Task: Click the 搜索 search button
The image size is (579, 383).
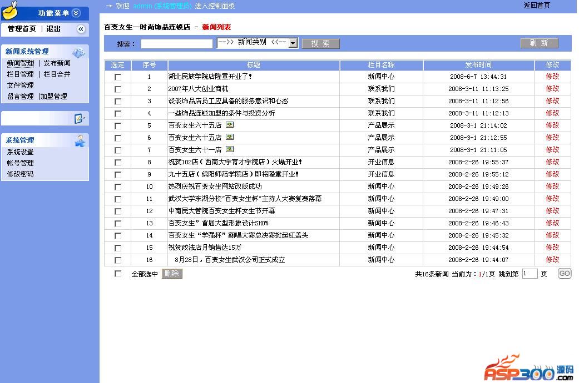Action: click(x=320, y=43)
